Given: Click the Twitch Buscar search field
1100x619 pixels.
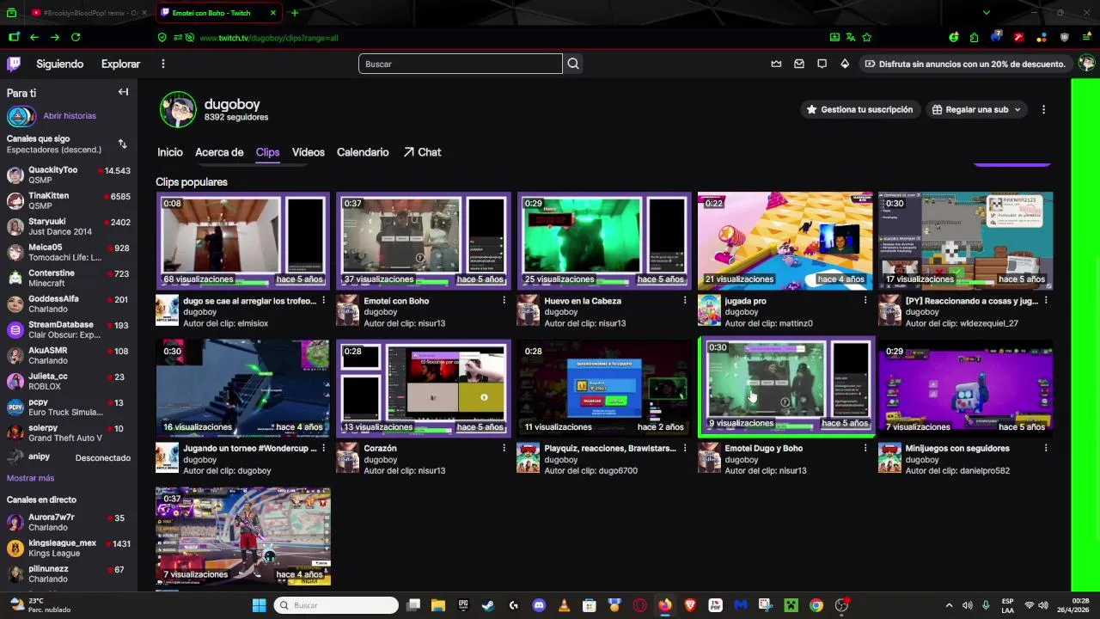Looking at the screenshot, I should pyautogui.click(x=461, y=64).
